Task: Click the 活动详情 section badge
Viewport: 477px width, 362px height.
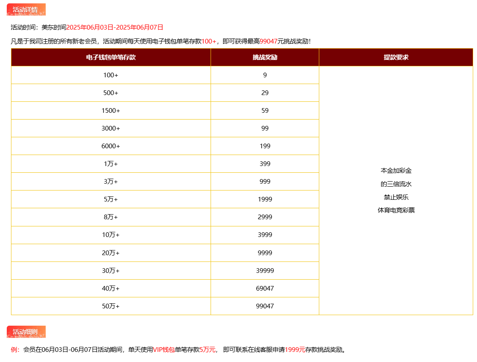Action: (26, 9)
